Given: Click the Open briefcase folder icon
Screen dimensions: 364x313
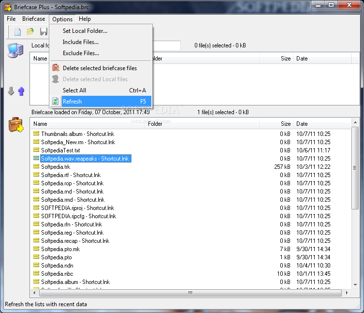Looking at the screenshot, I should 30,31.
